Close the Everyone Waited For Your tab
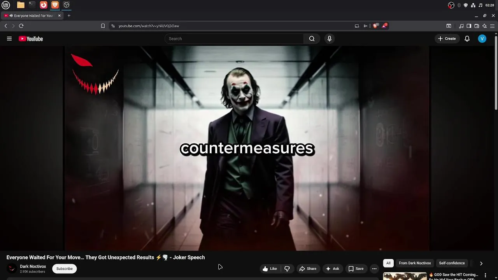Viewport: 498px width, 280px height. click(59, 16)
